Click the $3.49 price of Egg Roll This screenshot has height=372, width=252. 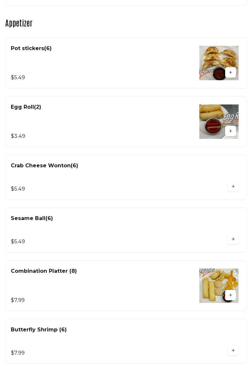(18, 136)
